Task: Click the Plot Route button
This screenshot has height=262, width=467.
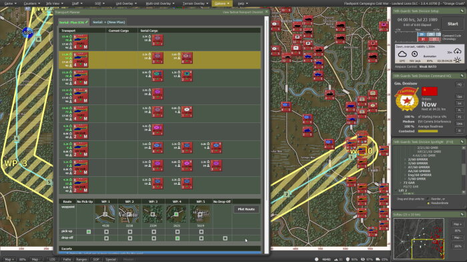Action: click(246, 209)
